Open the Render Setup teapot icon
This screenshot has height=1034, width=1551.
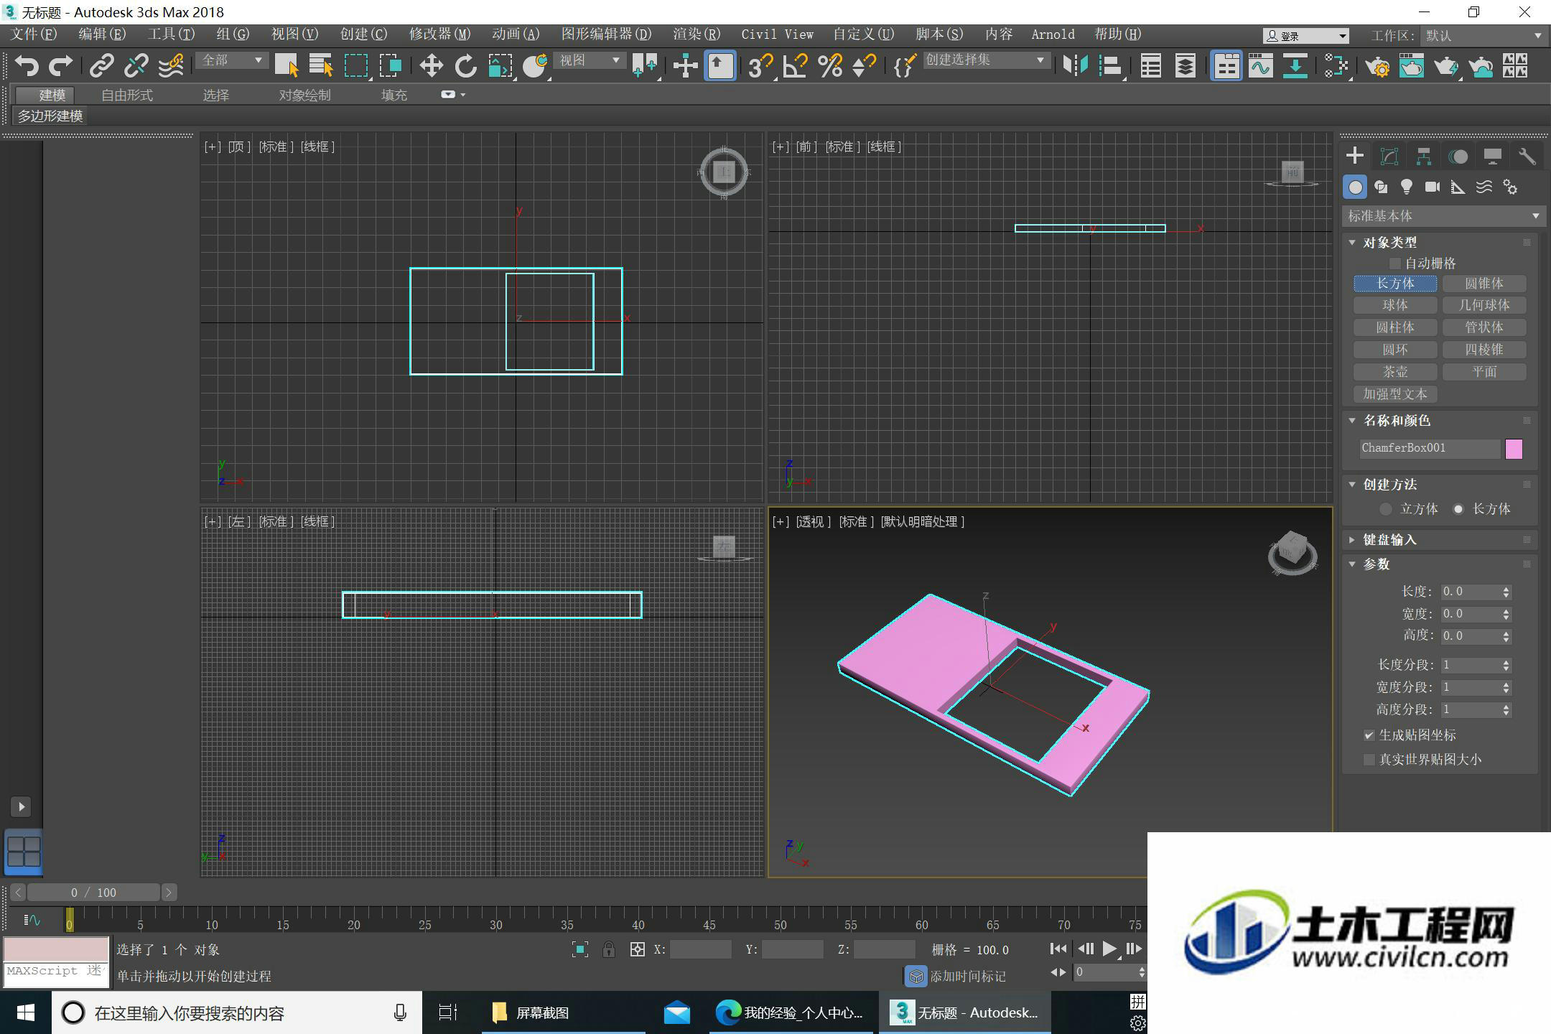coord(1377,66)
